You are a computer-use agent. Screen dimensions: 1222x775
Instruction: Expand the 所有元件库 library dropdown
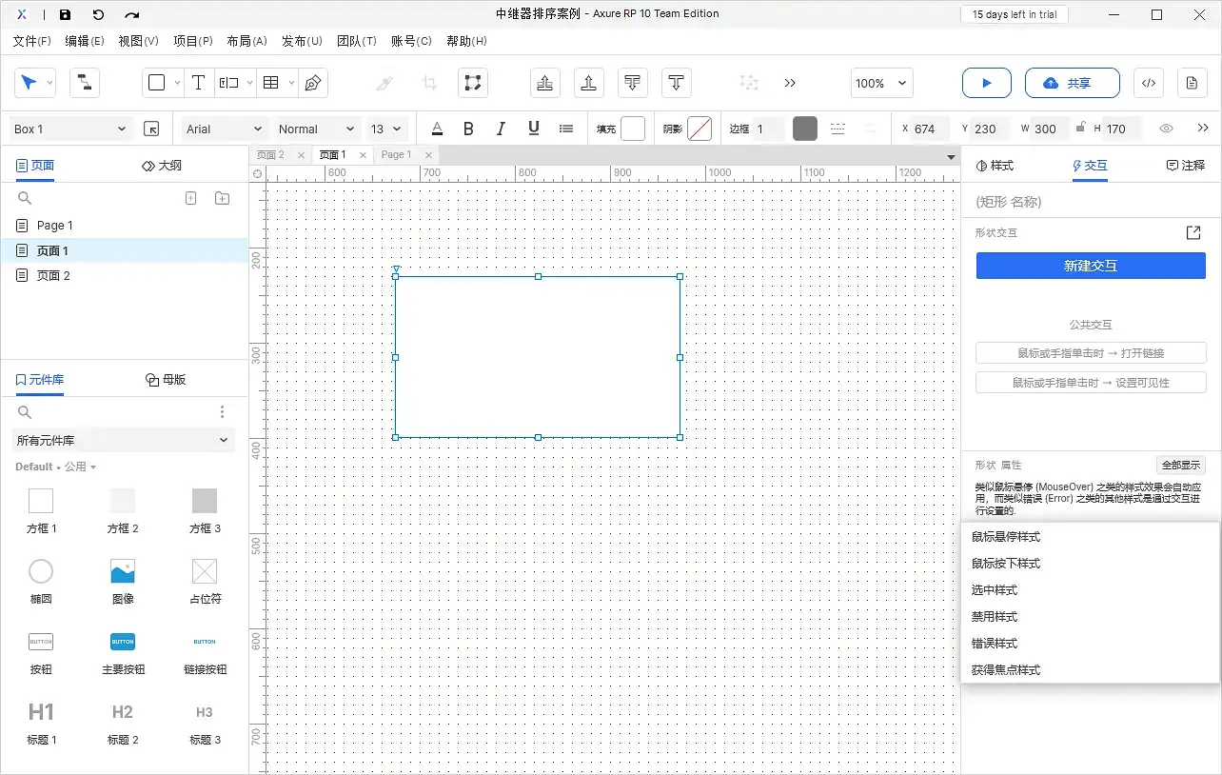click(124, 440)
